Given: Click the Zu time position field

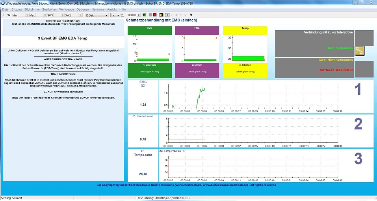Looking at the screenshot, I should pos(132,15).
